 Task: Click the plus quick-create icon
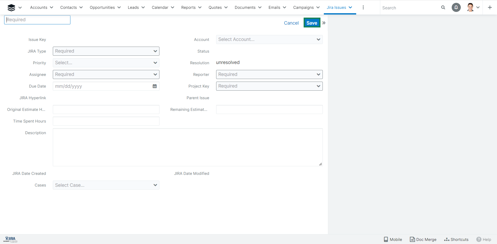[x=489, y=8]
